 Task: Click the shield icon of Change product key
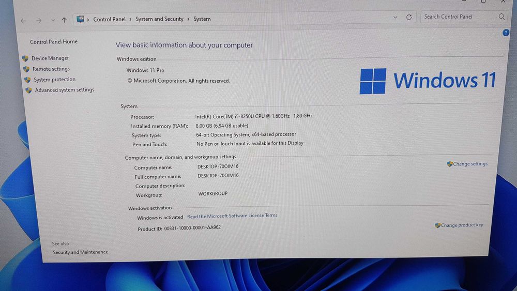pos(437,225)
